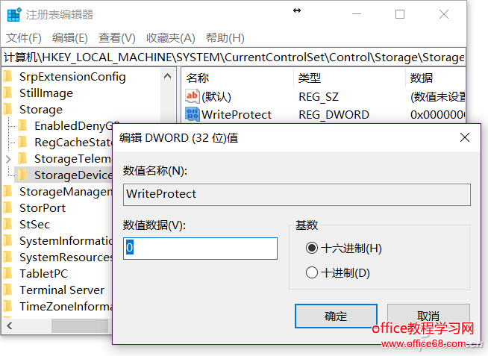
Task: Select the 十进制(D) decimal radio button
Action: 312,272
